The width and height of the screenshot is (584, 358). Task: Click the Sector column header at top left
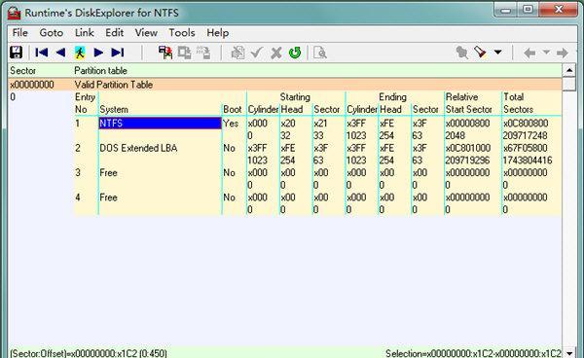pyautogui.click(x=22, y=71)
